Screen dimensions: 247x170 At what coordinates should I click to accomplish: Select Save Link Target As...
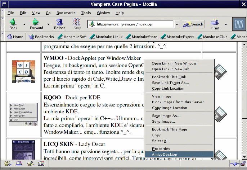[179, 83]
